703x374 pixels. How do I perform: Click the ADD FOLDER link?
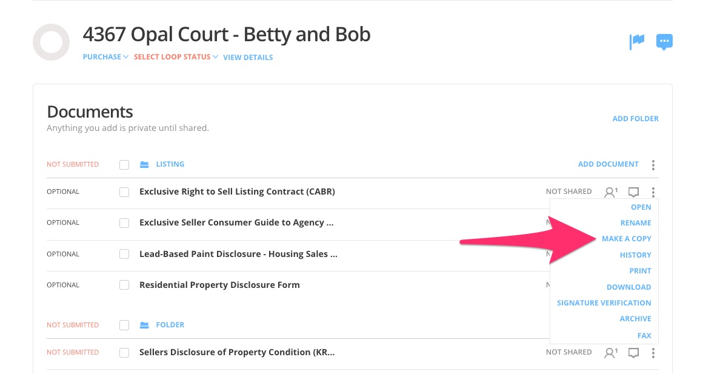pyautogui.click(x=635, y=119)
